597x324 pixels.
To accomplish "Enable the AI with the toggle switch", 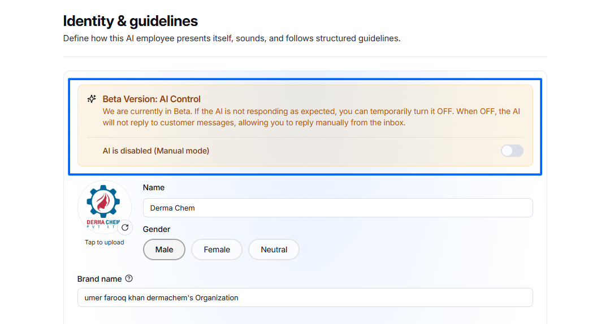I will [512, 151].
